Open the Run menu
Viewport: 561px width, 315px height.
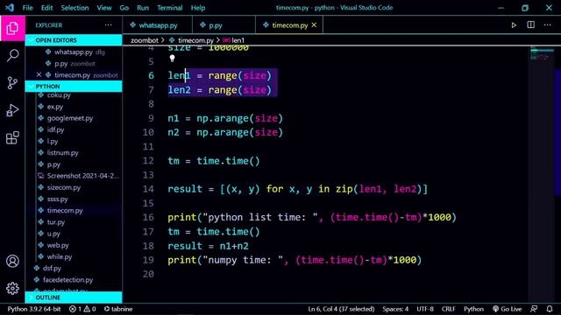[143, 8]
